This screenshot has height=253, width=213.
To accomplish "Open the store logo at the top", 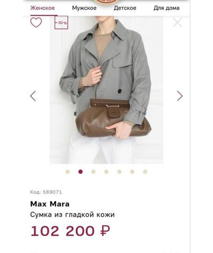I will pos(106,2).
